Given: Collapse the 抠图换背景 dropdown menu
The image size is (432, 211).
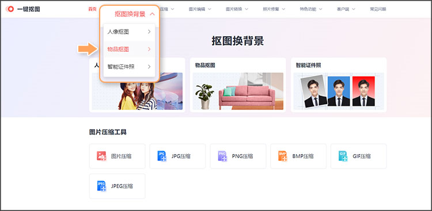Looking at the screenshot, I should (135, 14).
